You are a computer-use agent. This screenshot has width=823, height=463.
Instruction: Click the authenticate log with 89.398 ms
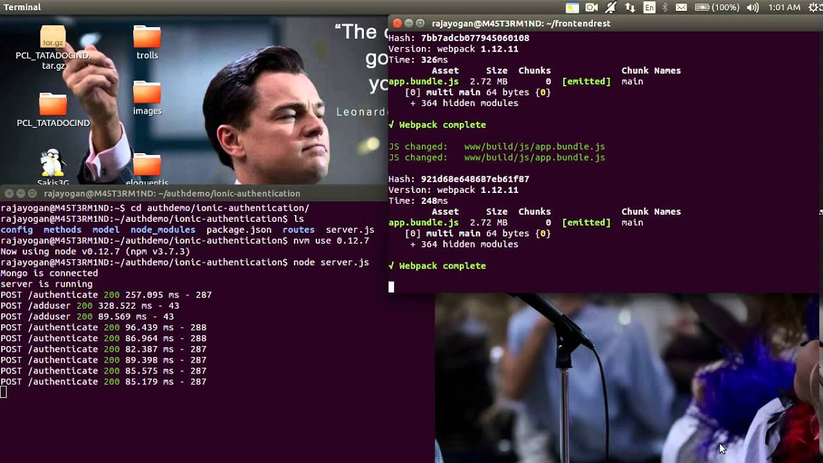pos(104,360)
